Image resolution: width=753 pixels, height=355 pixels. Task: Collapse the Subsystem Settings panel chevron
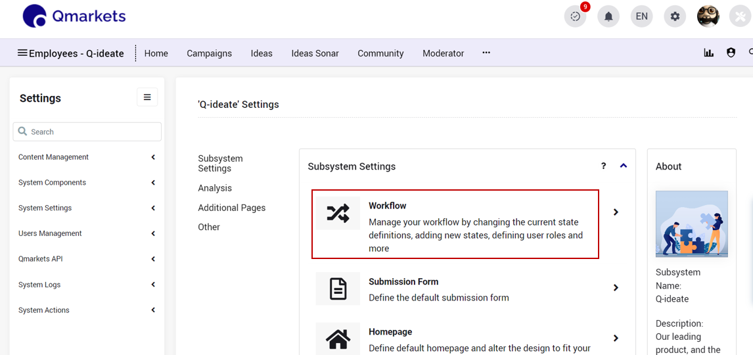624,166
